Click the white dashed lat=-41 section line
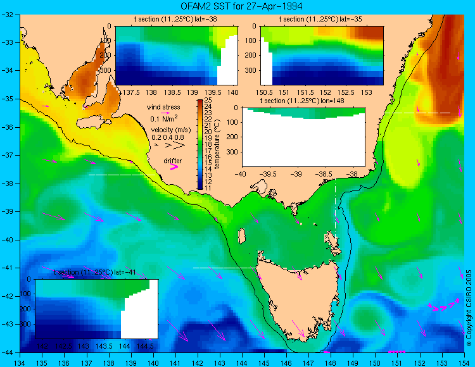The height and width of the screenshot is (367, 475). 227,268
